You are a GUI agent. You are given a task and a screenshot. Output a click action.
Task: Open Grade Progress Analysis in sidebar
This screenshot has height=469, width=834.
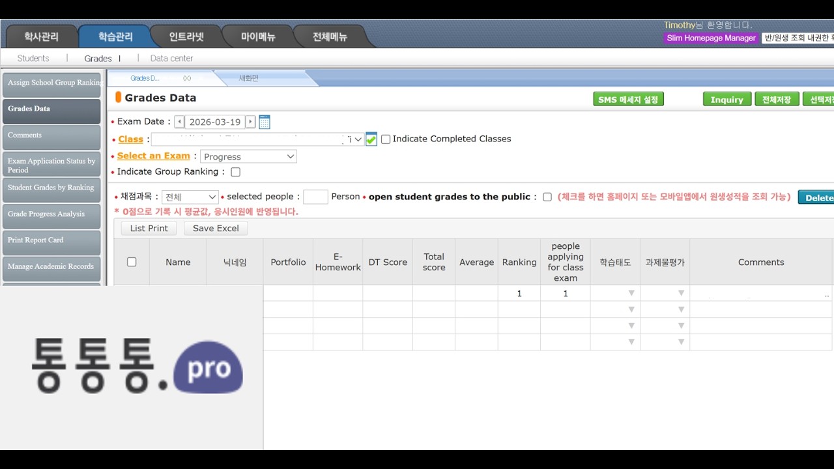point(51,216)
